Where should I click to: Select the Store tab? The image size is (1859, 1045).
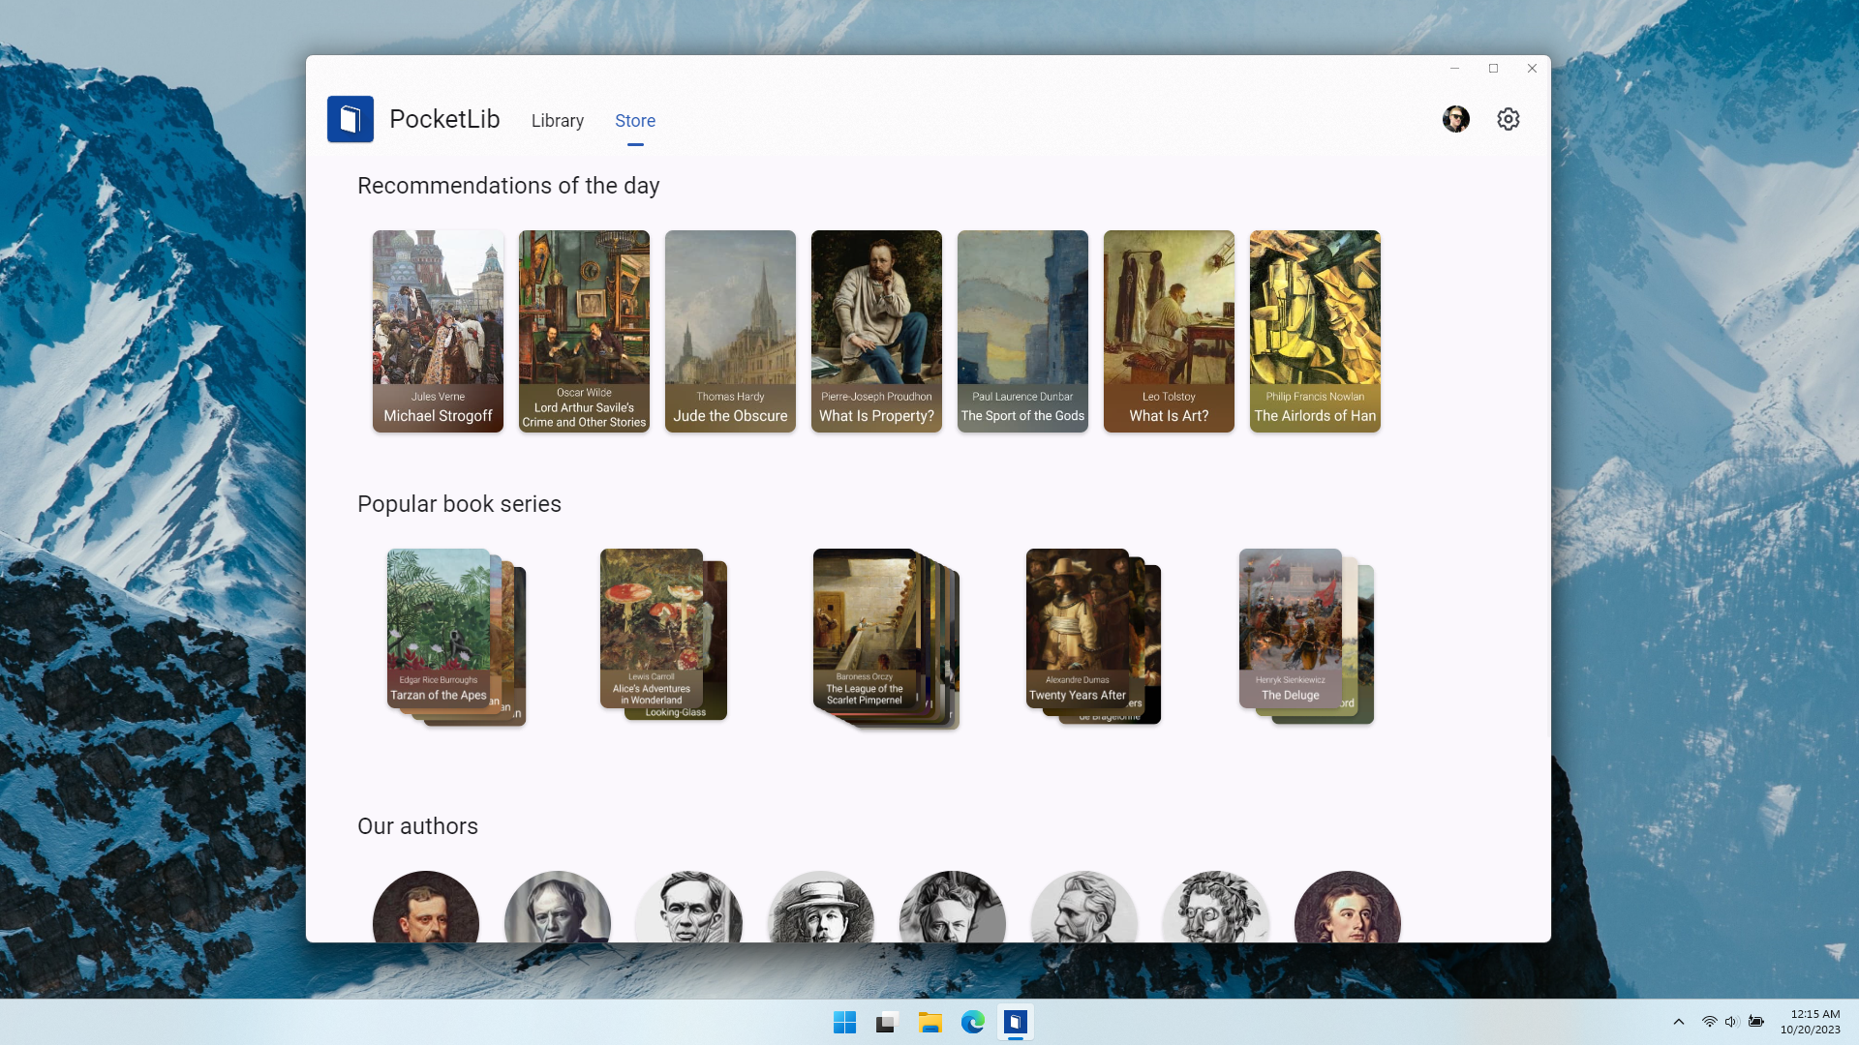pos(635,121)
